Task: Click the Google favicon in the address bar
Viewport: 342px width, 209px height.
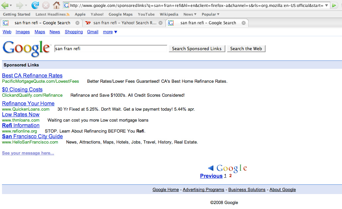Action: click(x=66, y=5)
